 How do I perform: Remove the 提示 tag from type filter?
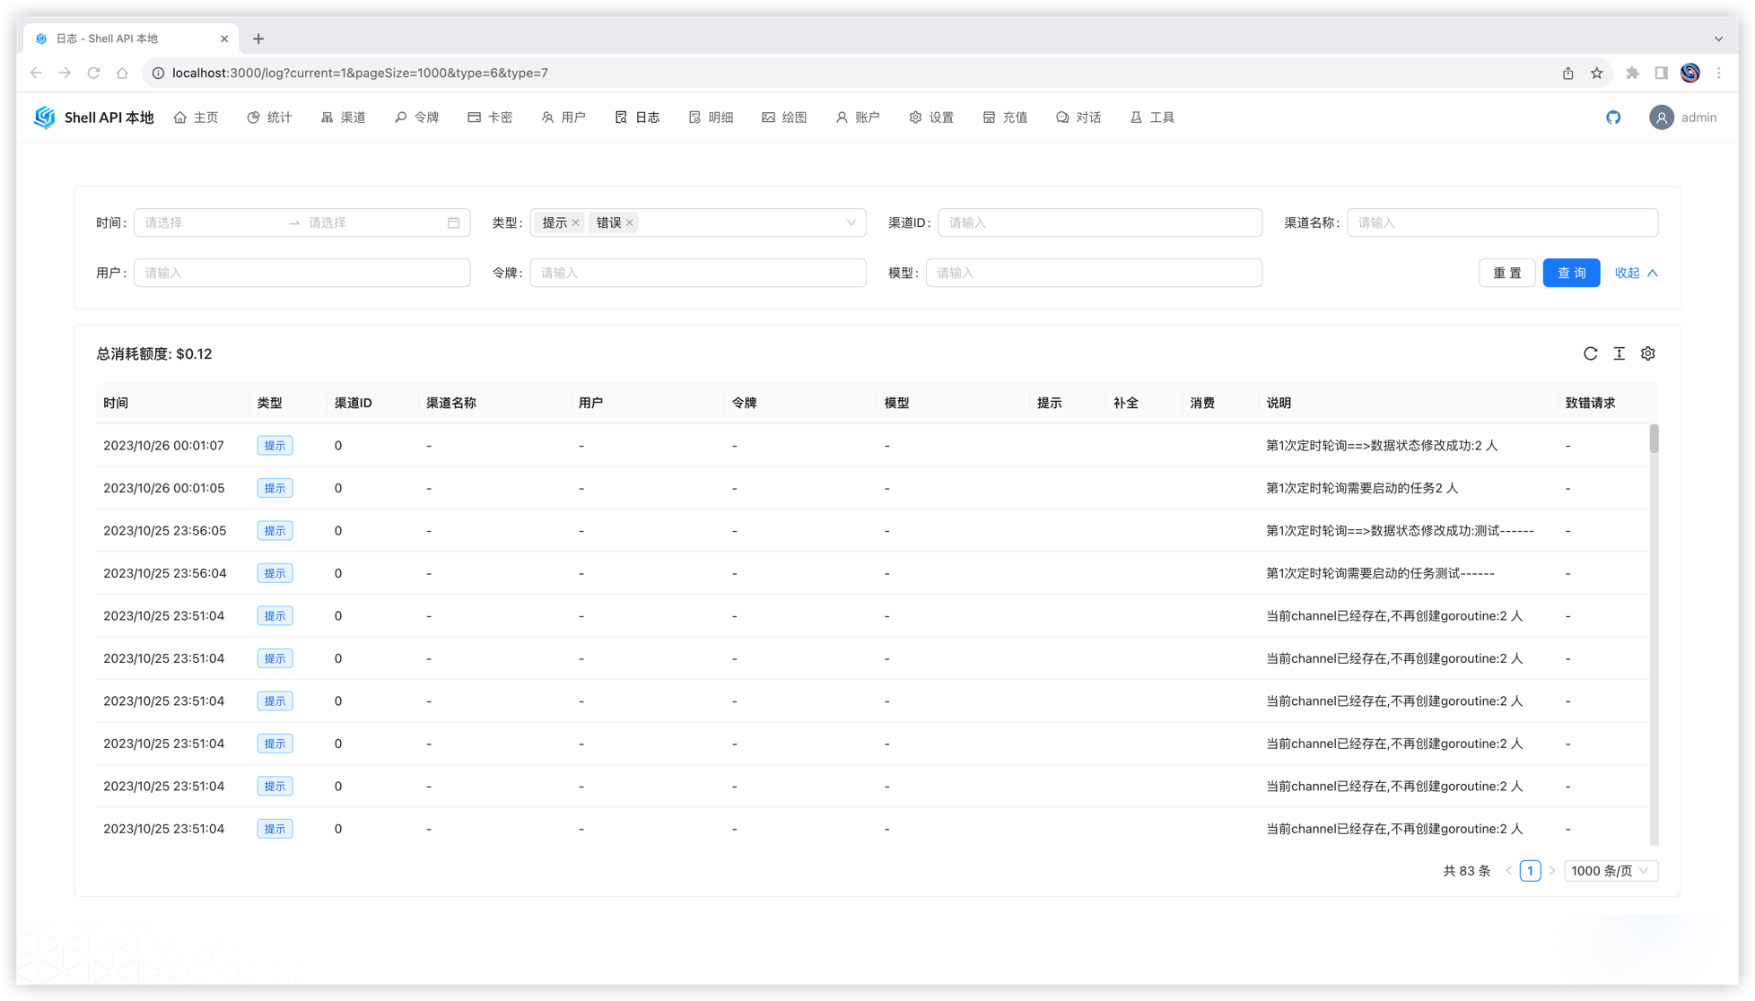coord(576,223)
